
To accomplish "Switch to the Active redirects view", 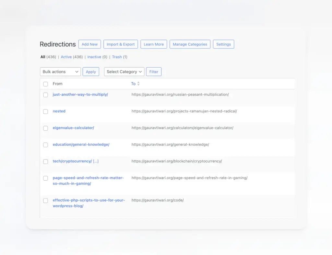I will click(x=66, y=57).
